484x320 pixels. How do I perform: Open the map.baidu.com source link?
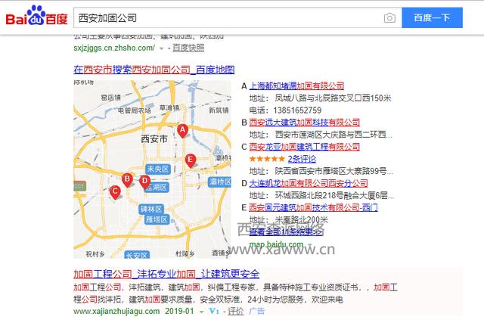tap(276, 244)
